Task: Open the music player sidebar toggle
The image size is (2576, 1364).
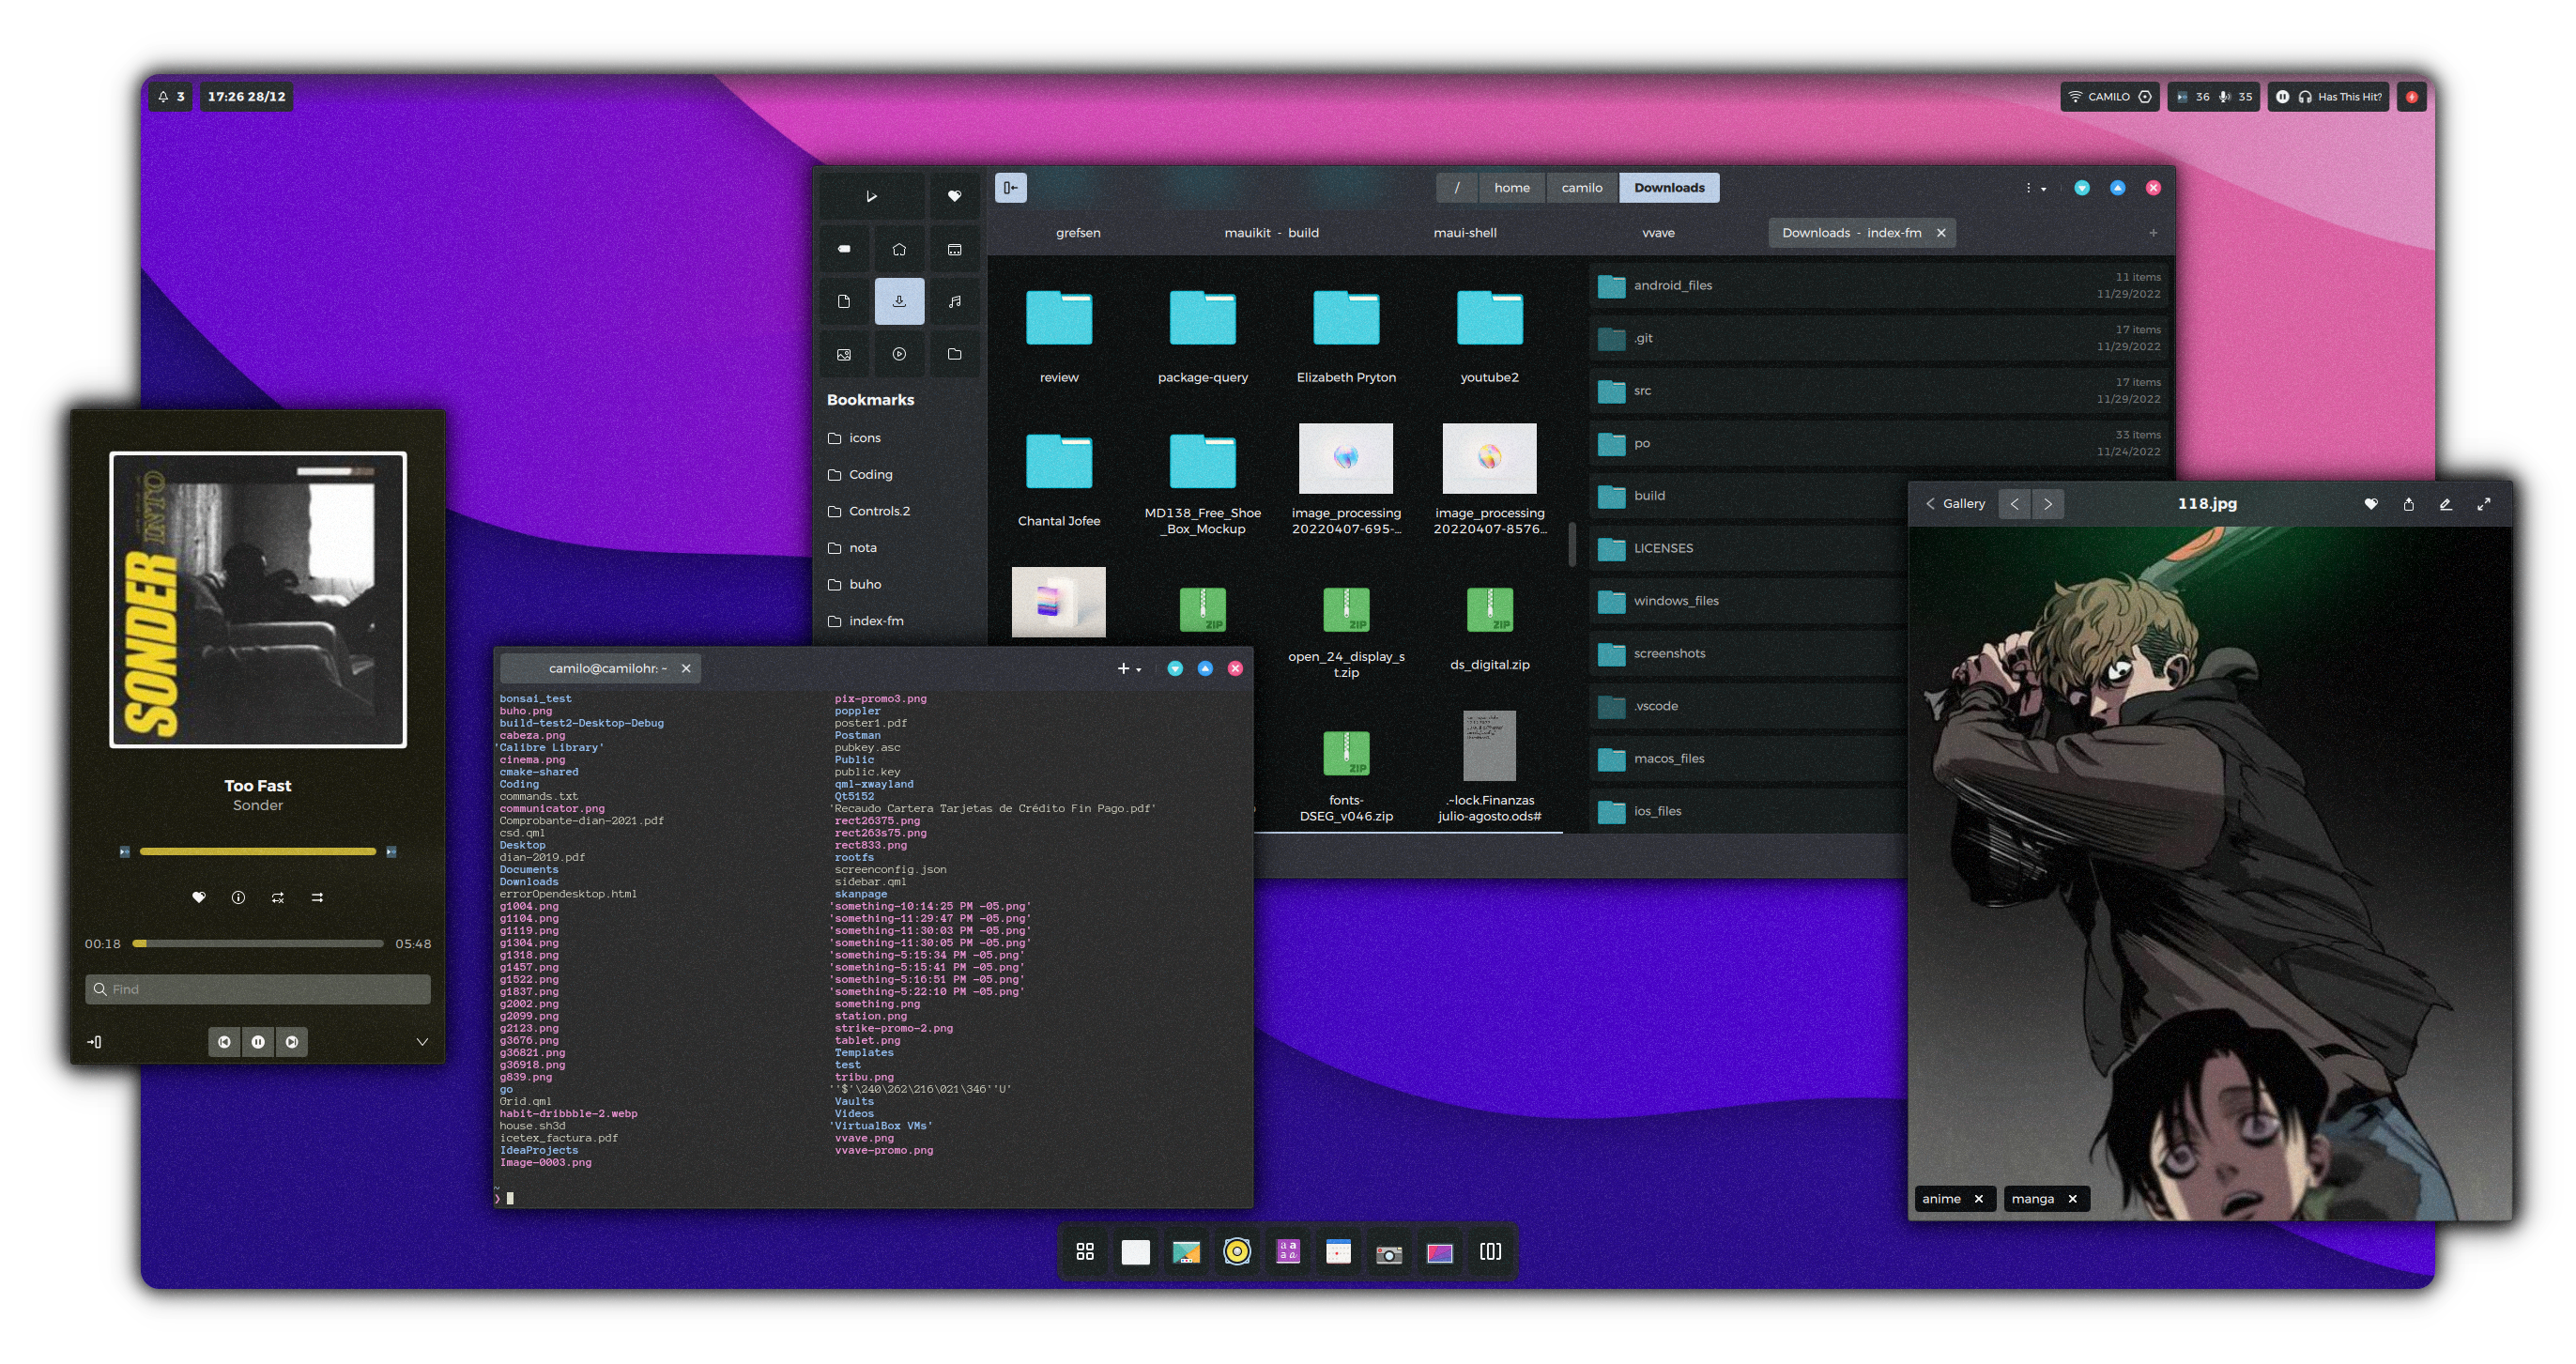Action: [94, 1042]
